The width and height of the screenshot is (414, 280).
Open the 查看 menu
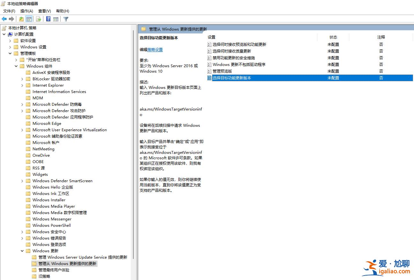click(x=44, y=11)
